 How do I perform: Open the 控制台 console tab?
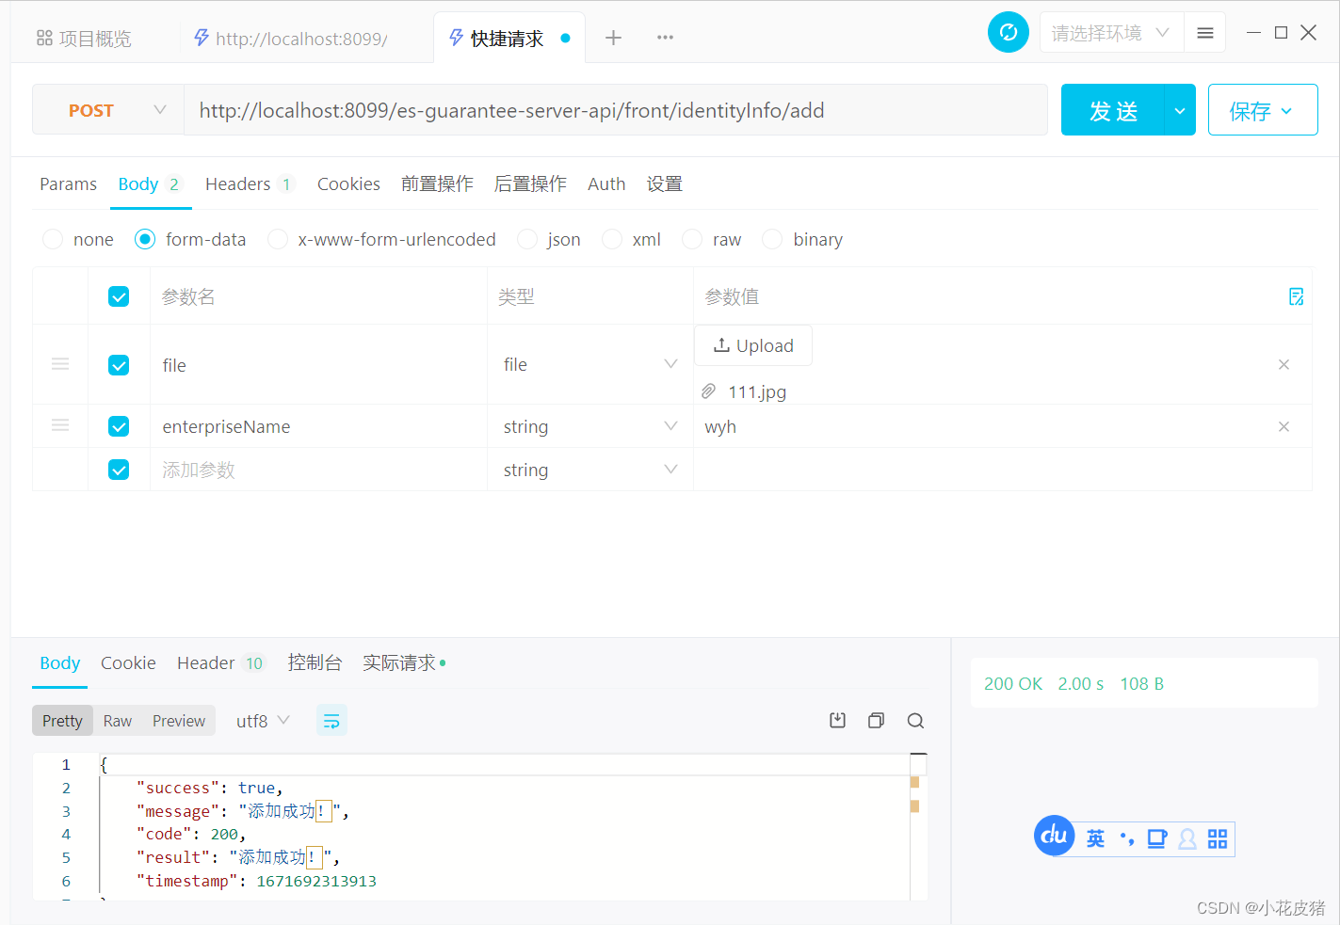[x=315, y=663]
